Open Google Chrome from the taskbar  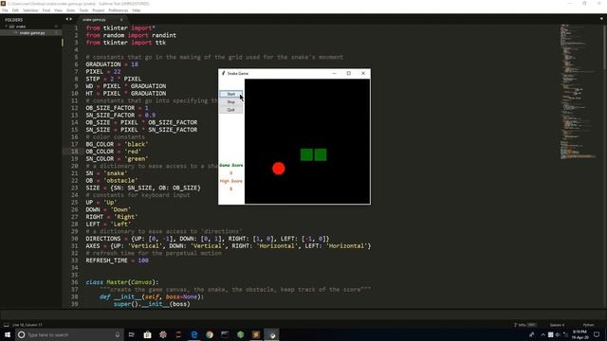pos(210,334)
